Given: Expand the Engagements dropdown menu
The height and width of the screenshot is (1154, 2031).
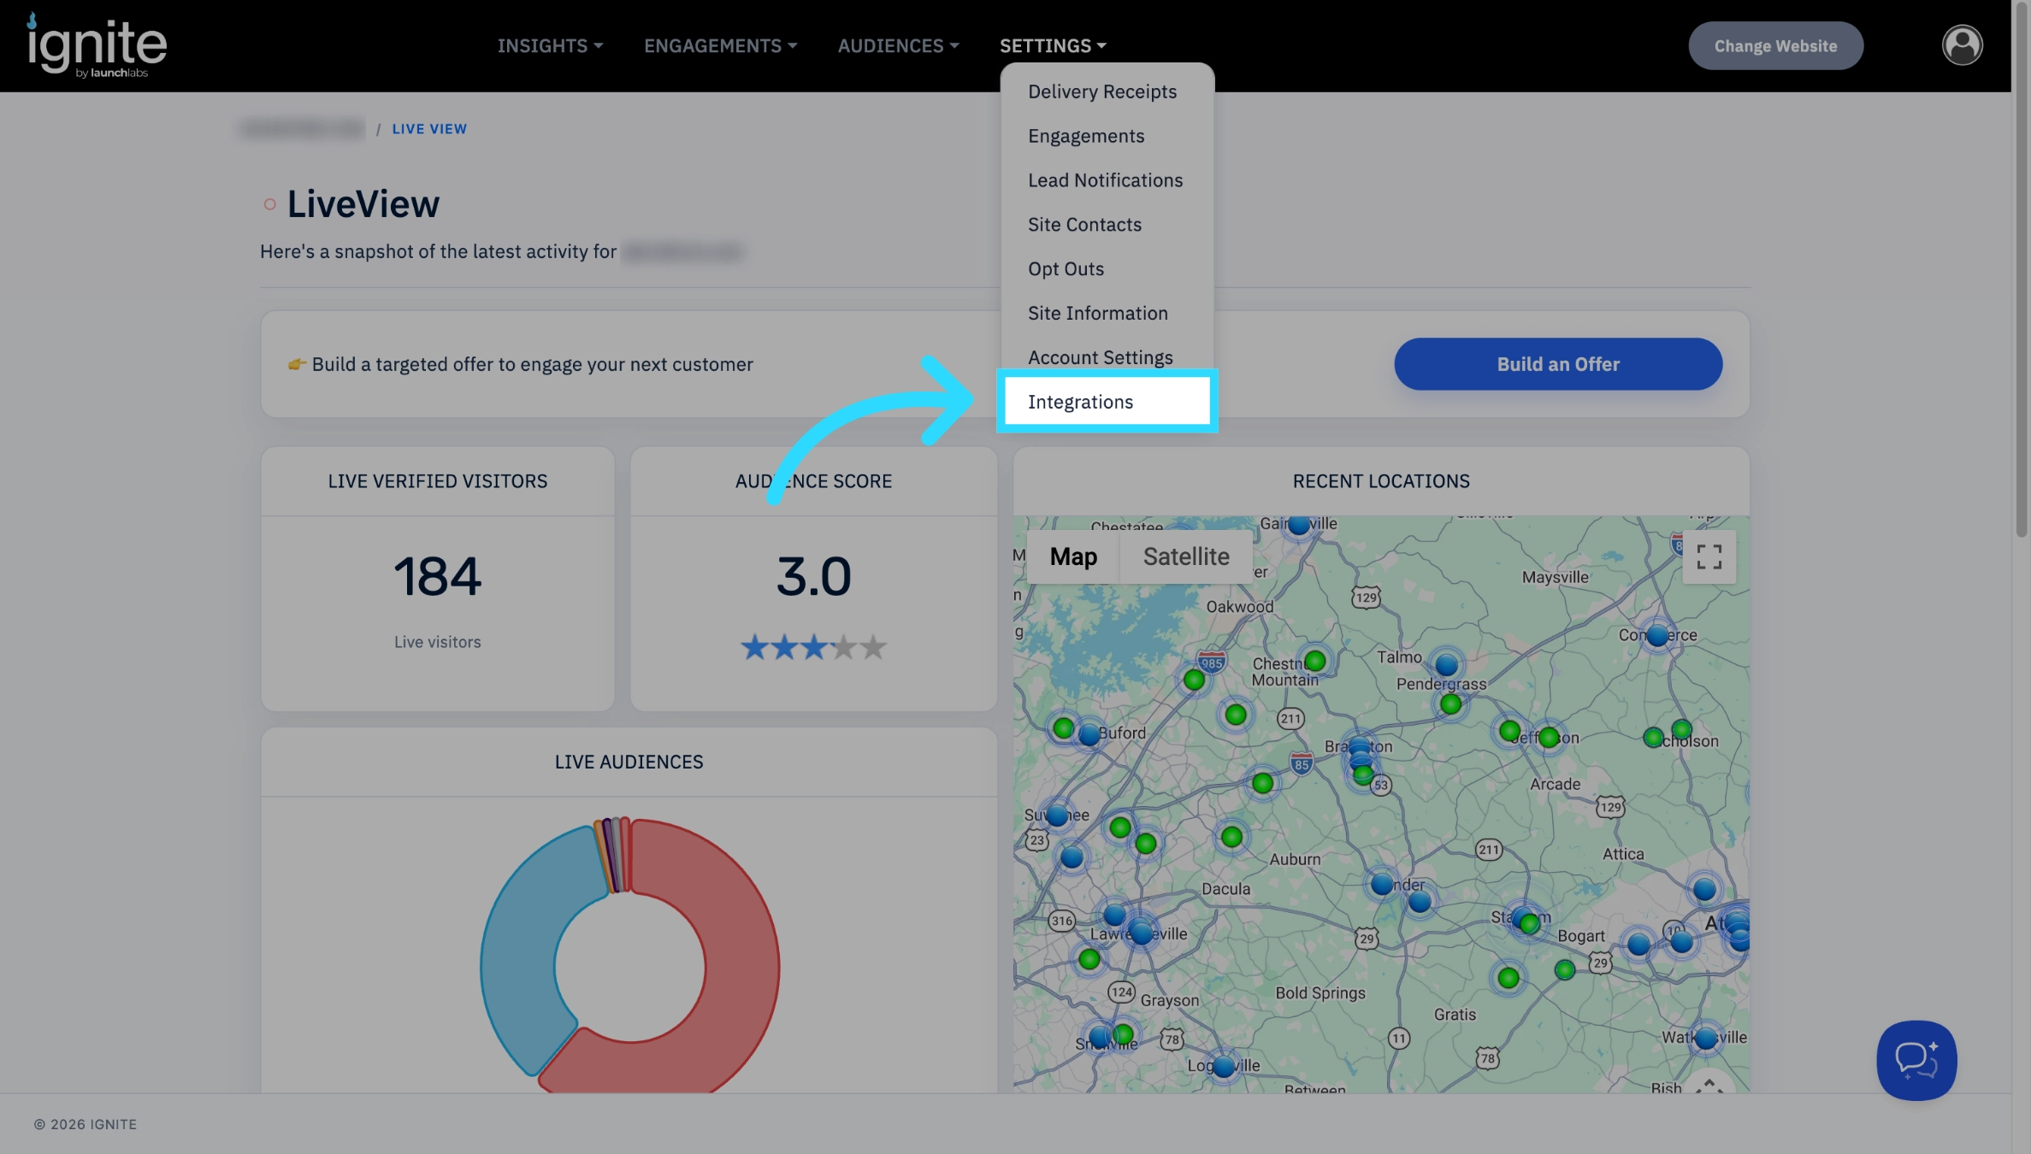Looking at the screenshot, I should coord(720,45).
